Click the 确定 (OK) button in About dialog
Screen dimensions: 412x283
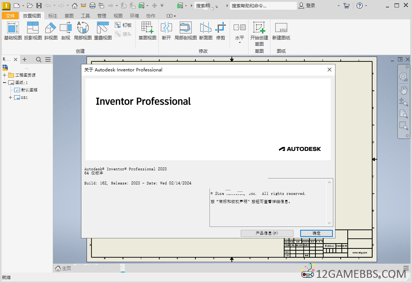pos(317,233)
